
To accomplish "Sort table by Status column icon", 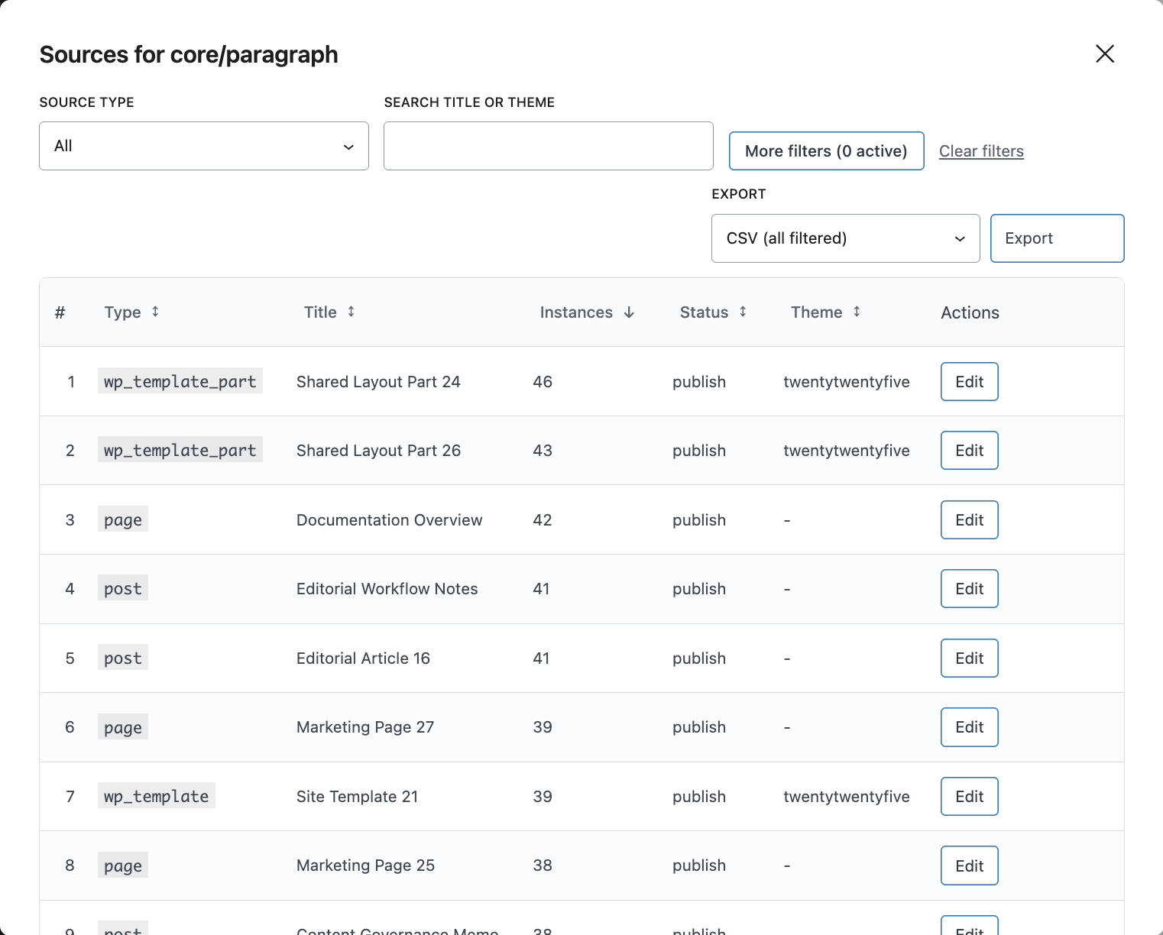I will coord(743,312).
